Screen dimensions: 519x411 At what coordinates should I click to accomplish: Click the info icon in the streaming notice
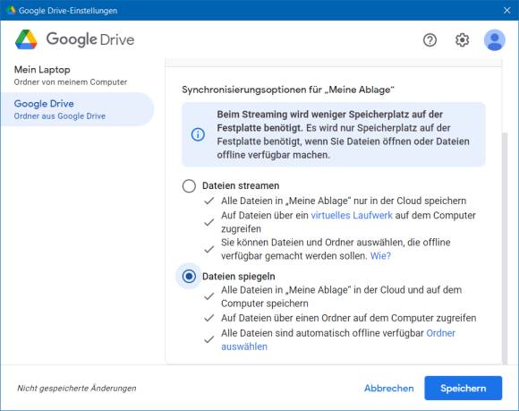pos(198,134)
